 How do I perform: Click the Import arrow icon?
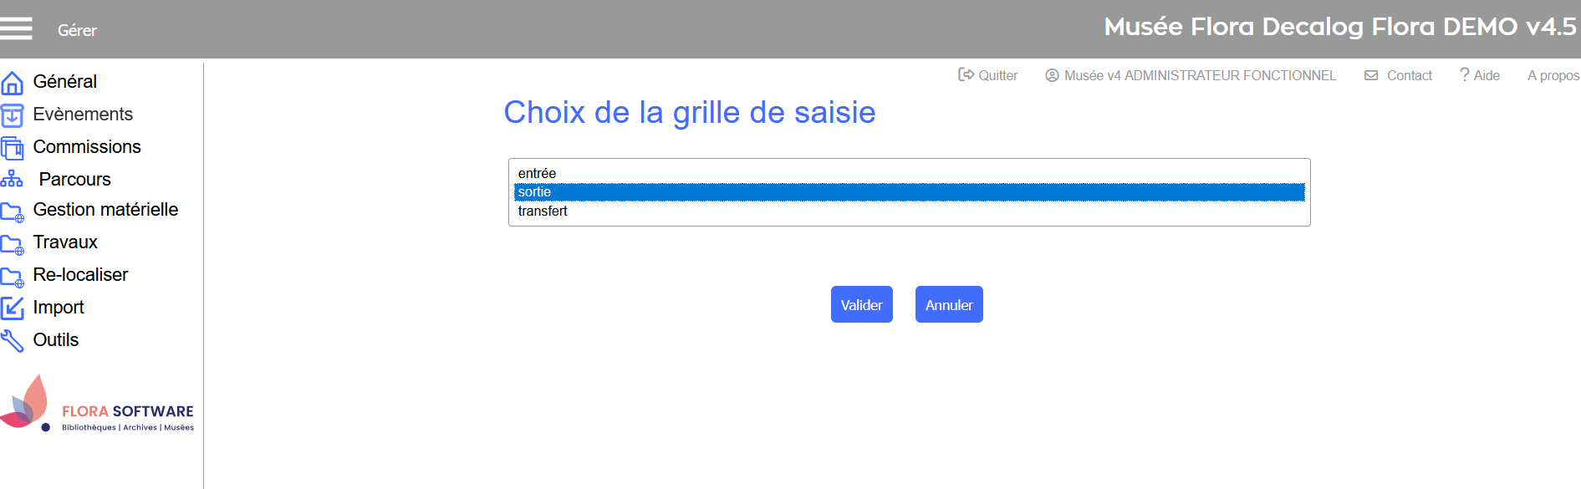[x=12, y=308]
